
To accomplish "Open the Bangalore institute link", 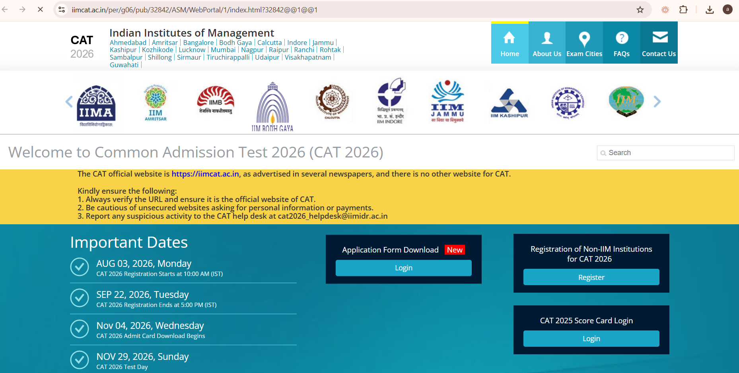I will pyautogui.click(x=198, y=43).
